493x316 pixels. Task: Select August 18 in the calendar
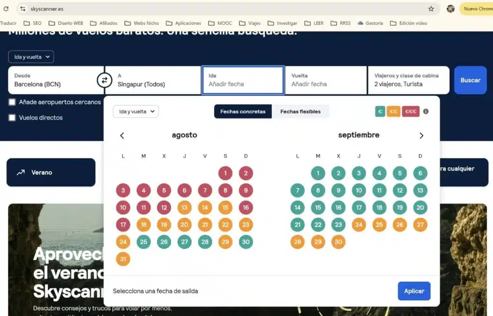(x=143, y=224)
